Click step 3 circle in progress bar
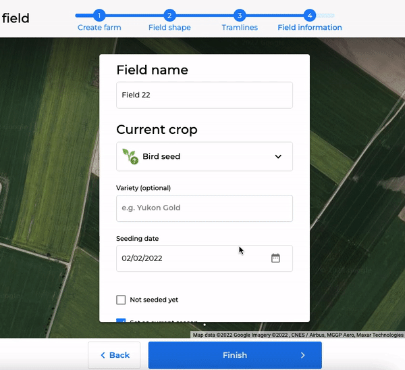This screenshot has height=370, width=405. (240, 16)
